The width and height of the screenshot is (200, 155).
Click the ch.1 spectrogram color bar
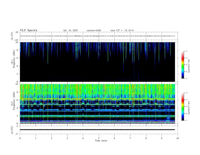coord(183,65)
